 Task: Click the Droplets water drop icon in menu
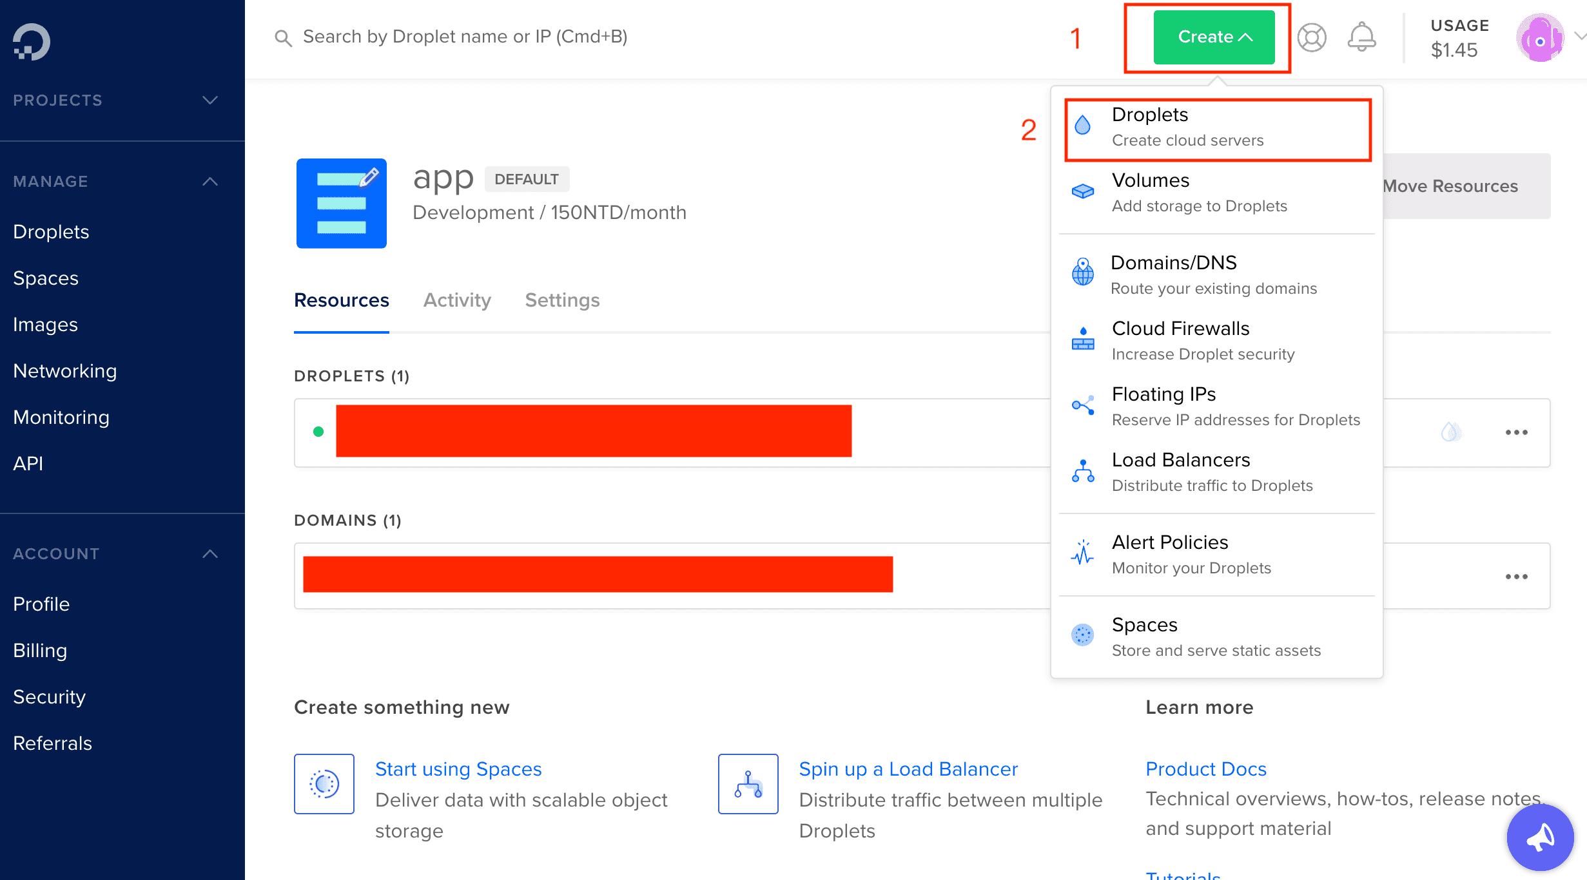click(1083, 125)
